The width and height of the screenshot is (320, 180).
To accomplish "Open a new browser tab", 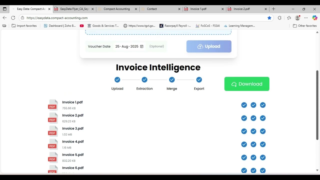I will pos(273,9).
